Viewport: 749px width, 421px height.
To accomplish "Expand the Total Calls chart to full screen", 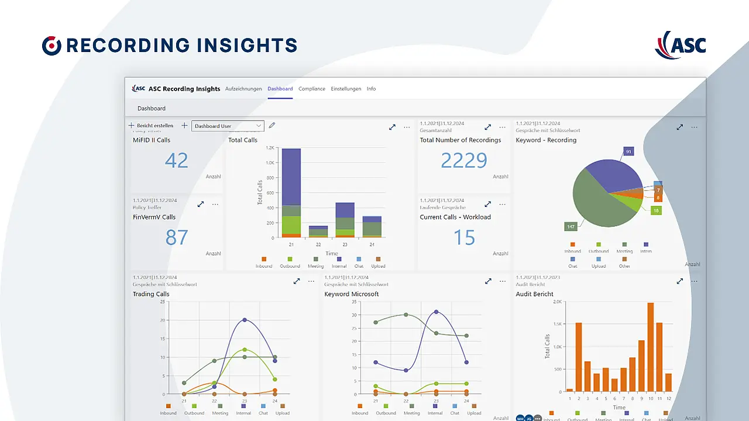I will coord(392,127).
